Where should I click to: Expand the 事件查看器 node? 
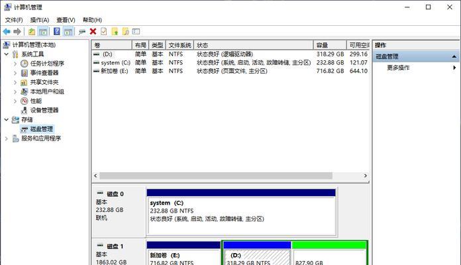tap(15, 73)
